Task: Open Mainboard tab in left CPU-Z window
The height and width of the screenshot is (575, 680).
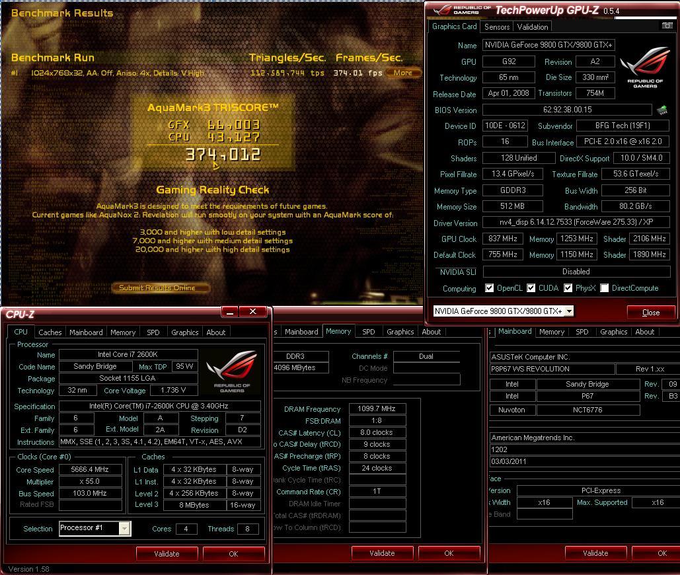Action: [86, 332]
